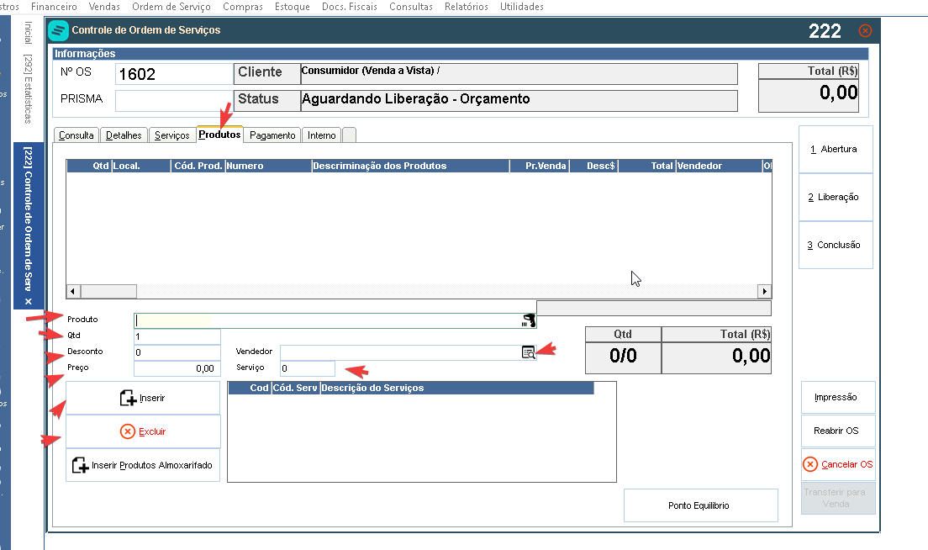Click the horizontal scrollbar thumb of products grid
The width and height of the screenshot is (928, 550).
coord(108,291)
